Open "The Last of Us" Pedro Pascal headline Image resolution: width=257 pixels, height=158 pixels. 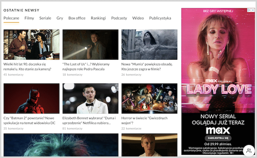tap(86, 67)
